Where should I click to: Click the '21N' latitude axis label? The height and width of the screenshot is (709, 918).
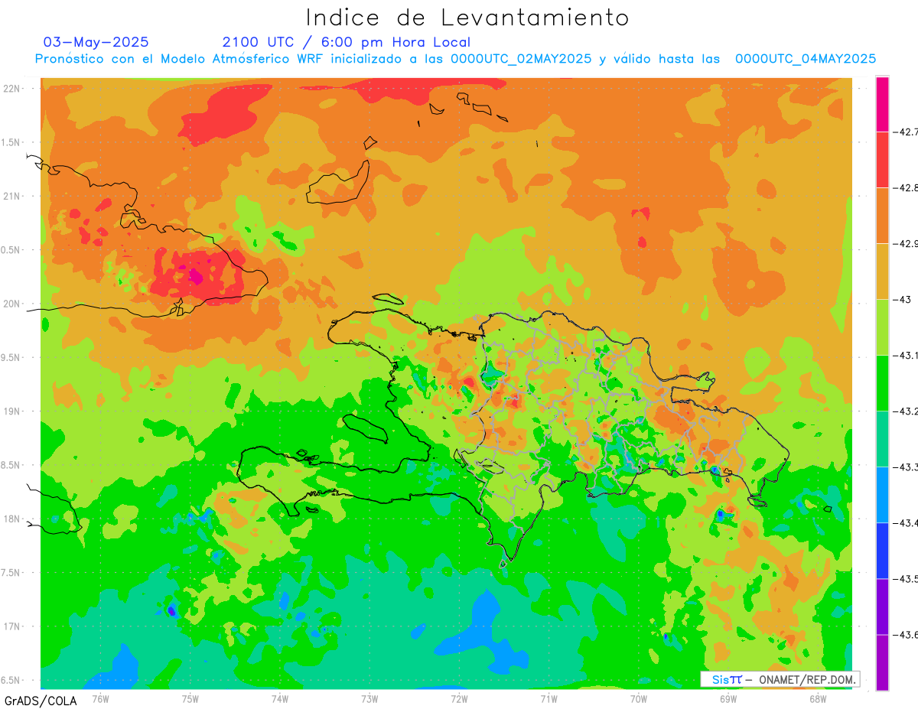pyautogui.click(x=13, y=197)
